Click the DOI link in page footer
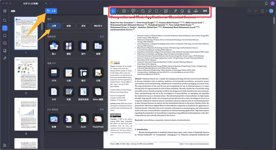The width and height of the screenshot is (276, 150). (x=140, y=144)
